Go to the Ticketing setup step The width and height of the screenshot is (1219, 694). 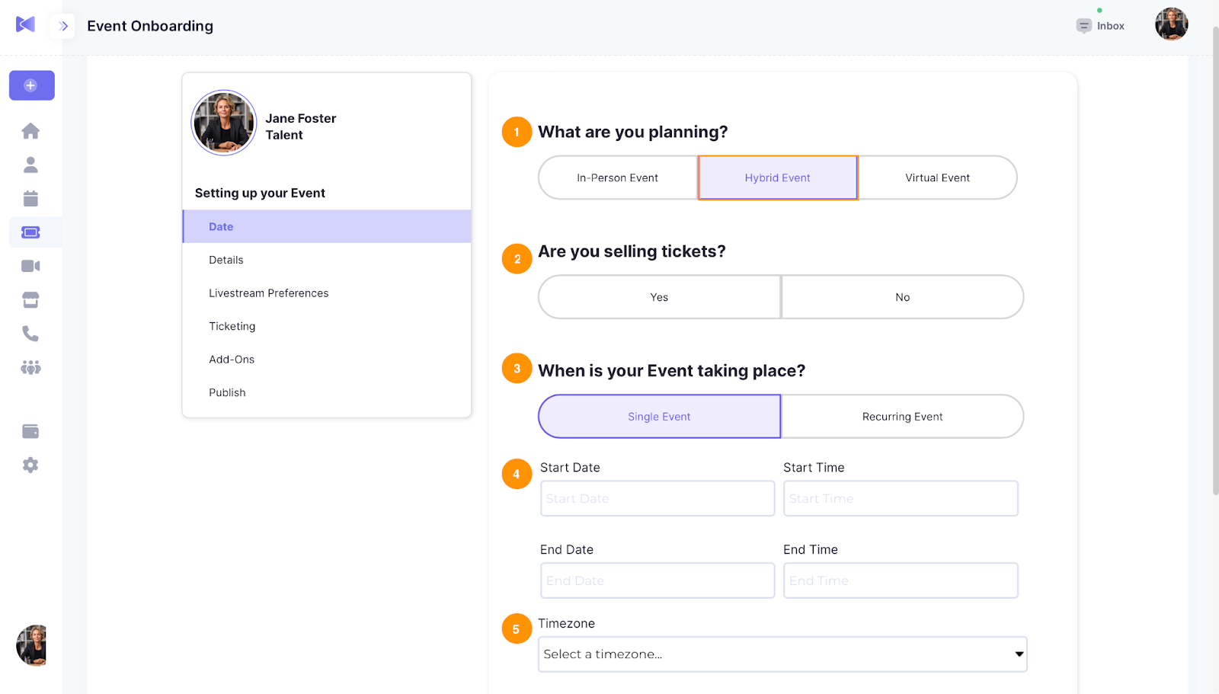(232, 326)
